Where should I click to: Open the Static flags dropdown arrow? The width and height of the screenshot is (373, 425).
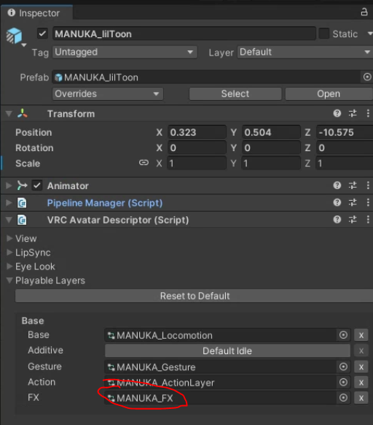[x=370, y=34]
